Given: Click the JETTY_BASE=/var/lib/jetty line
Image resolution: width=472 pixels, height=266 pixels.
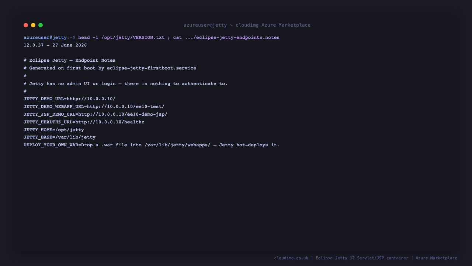Looking at the screenshot, I should [x=60, y=137].
